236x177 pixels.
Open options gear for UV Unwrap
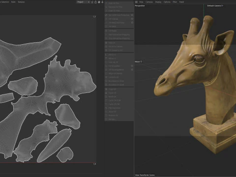(132, 19)
